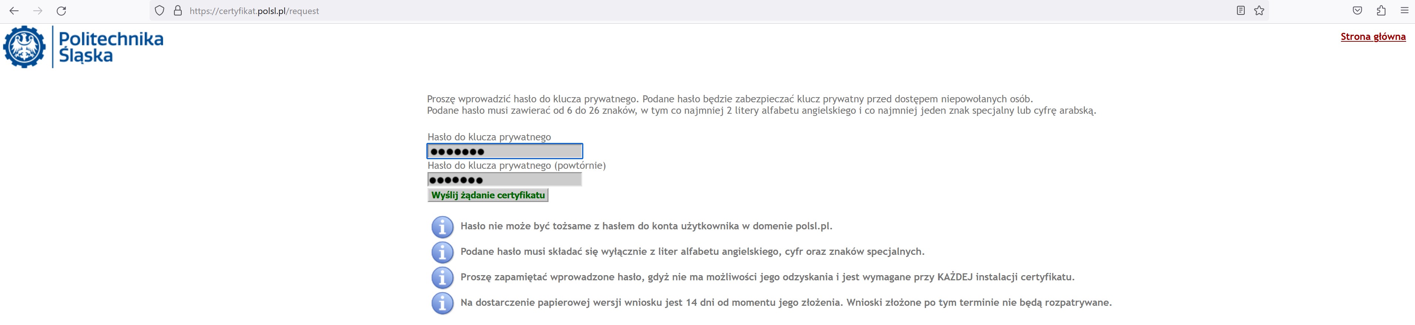
Task: Open the Pocket save icon
Action: [x=1357, y=10]
